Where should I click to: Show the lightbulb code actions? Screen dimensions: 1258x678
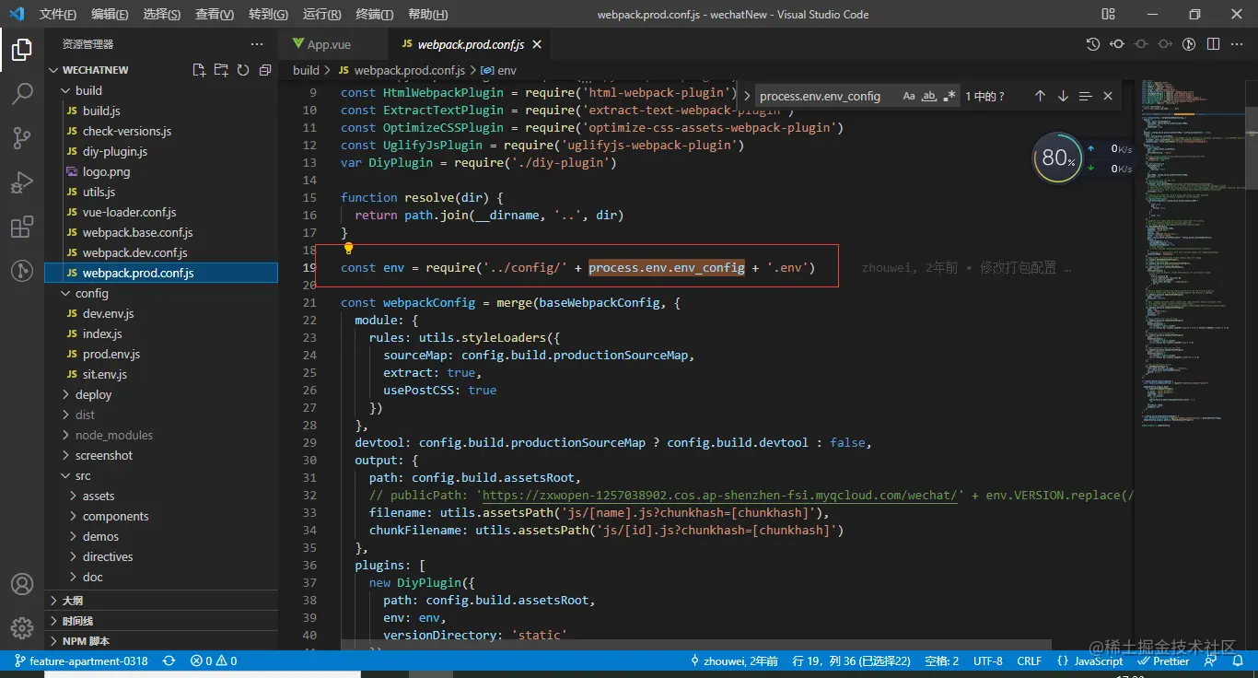coord(349,249)
